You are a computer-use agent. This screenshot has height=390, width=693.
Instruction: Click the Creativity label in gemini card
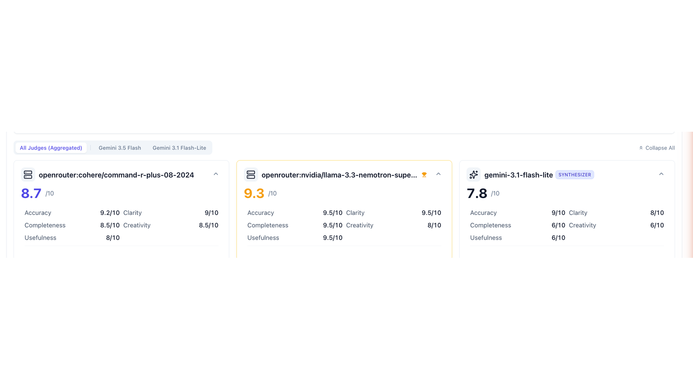[583, 225]
